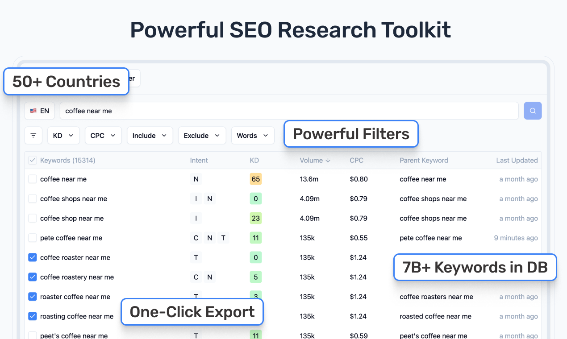This screenshot has width=567, height=339.
Task: Click the KD column header
Action: point(254,160)
